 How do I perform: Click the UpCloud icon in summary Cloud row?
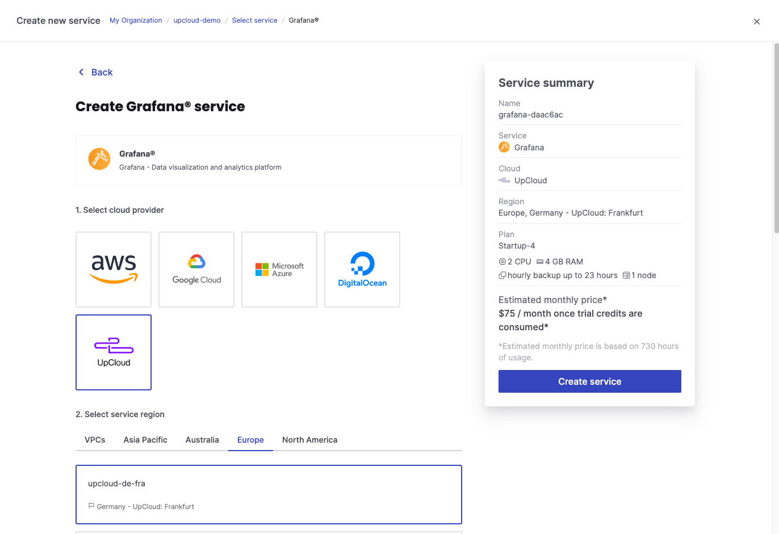[504, 180]
